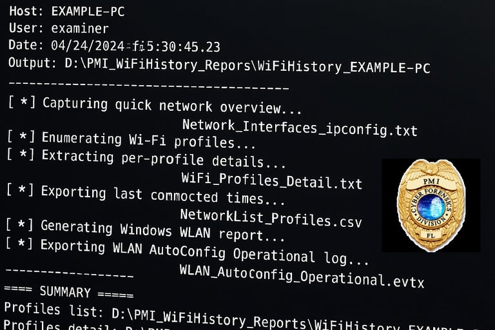Click the Enumerating Wi-Fi profiles line
Image resolution: width=495 pixels, height=330 pixels.
[x=131, y=141]
